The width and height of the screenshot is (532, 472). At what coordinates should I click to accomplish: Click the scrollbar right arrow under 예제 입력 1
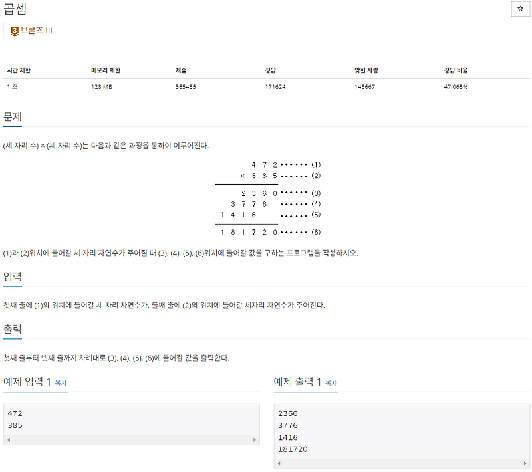point(255,439)
